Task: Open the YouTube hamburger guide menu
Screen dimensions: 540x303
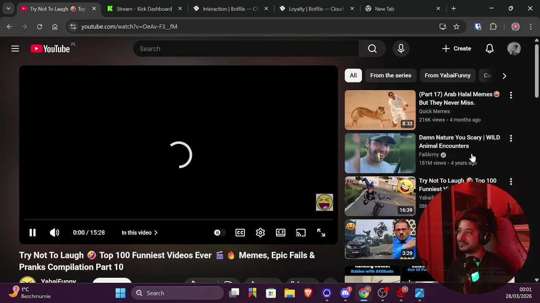Action: coord(15,49)
